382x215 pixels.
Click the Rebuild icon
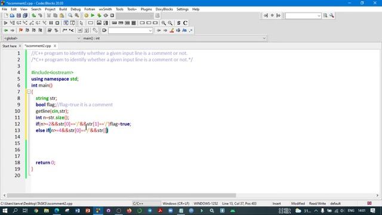(106, 16)
